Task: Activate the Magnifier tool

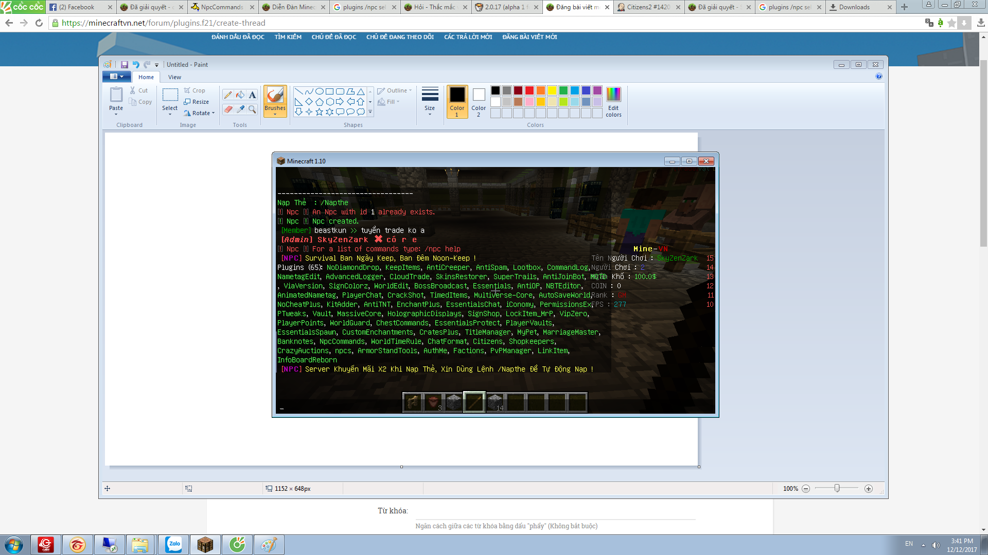Action: [252, 109]
